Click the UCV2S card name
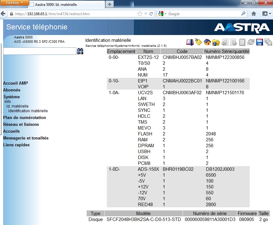 click(x=145, y=93)
